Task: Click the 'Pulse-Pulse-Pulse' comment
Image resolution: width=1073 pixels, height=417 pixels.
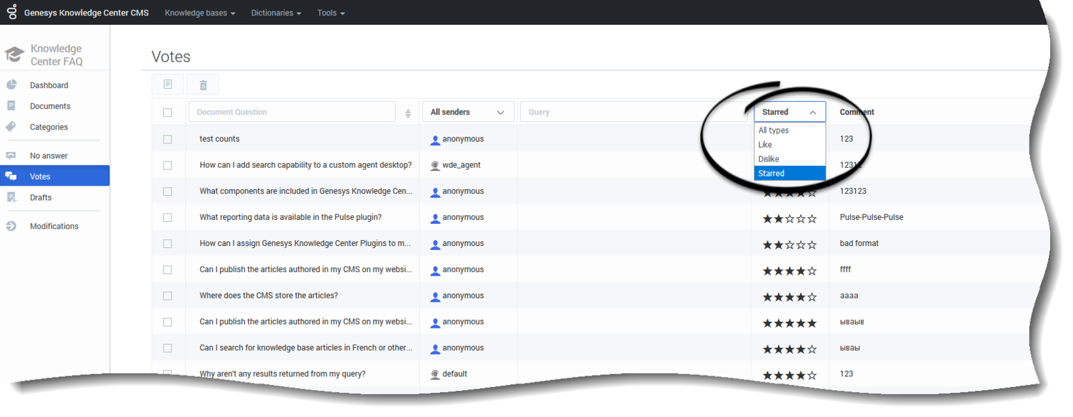Action: (x=871, y=217)
